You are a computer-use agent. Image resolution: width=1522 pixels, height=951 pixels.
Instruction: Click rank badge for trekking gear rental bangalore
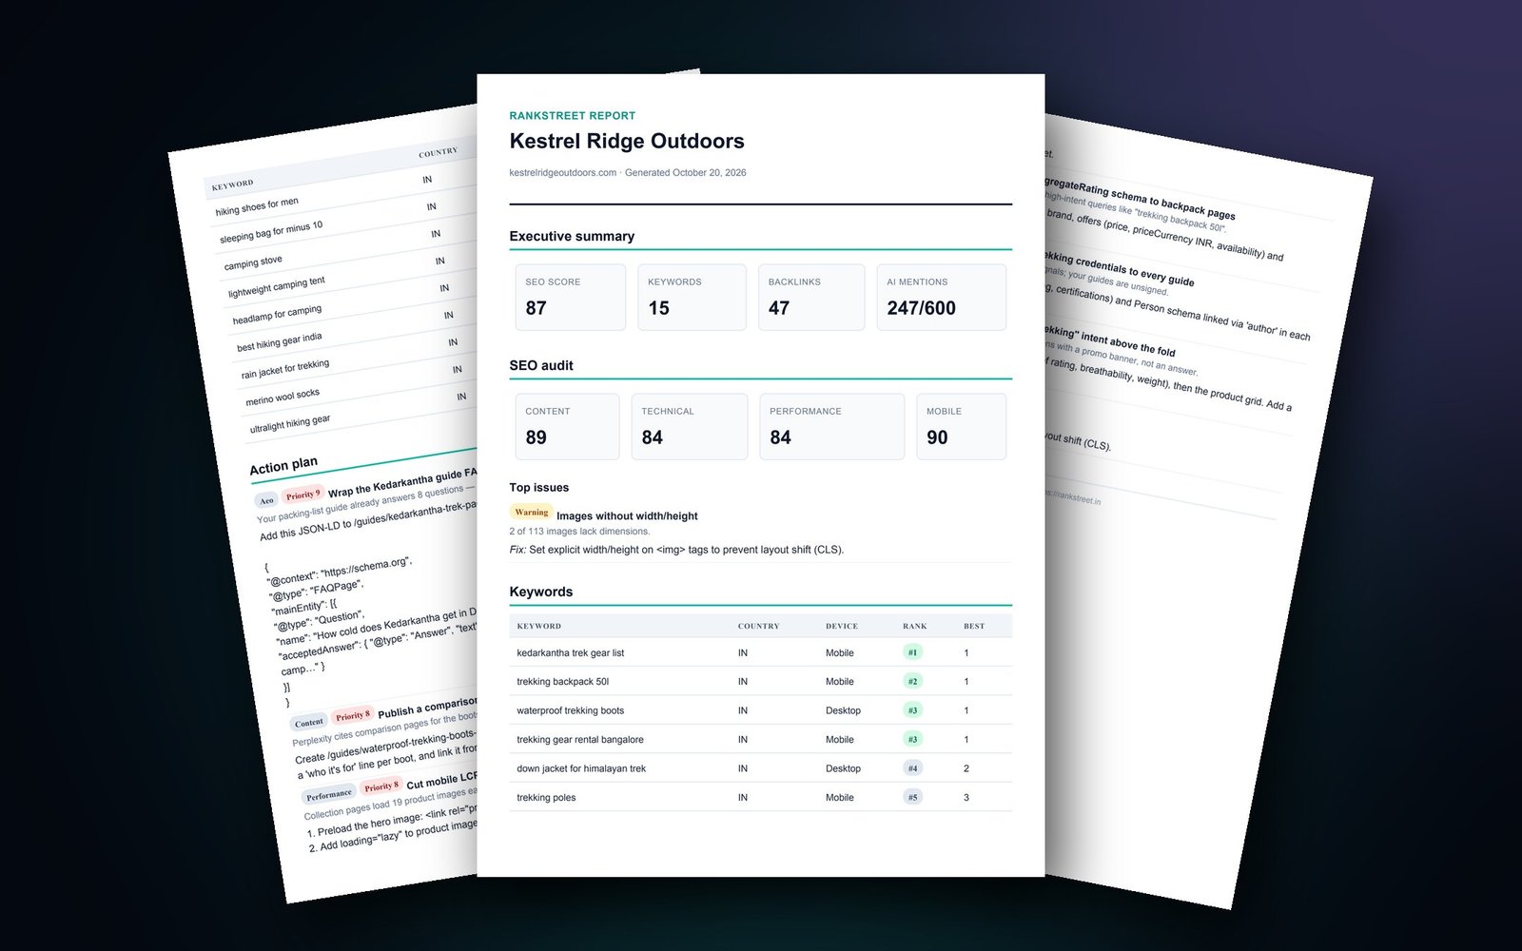tap(913, 740)
